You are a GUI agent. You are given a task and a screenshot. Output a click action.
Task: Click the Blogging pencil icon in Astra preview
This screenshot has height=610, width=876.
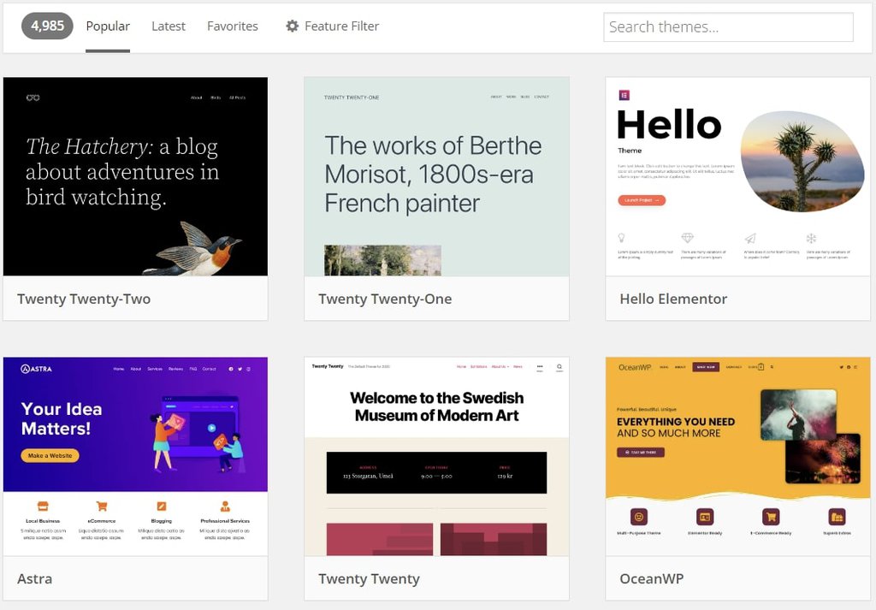tap(162, 505)
